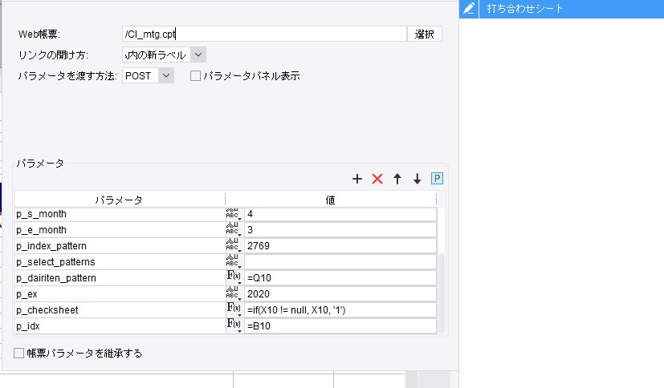Click value field =Q10
Viewport: 664px width, 388px height.
(x=340, y=277)
